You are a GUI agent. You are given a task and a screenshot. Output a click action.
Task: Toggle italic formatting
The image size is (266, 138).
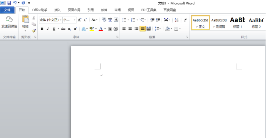(48, 29)
